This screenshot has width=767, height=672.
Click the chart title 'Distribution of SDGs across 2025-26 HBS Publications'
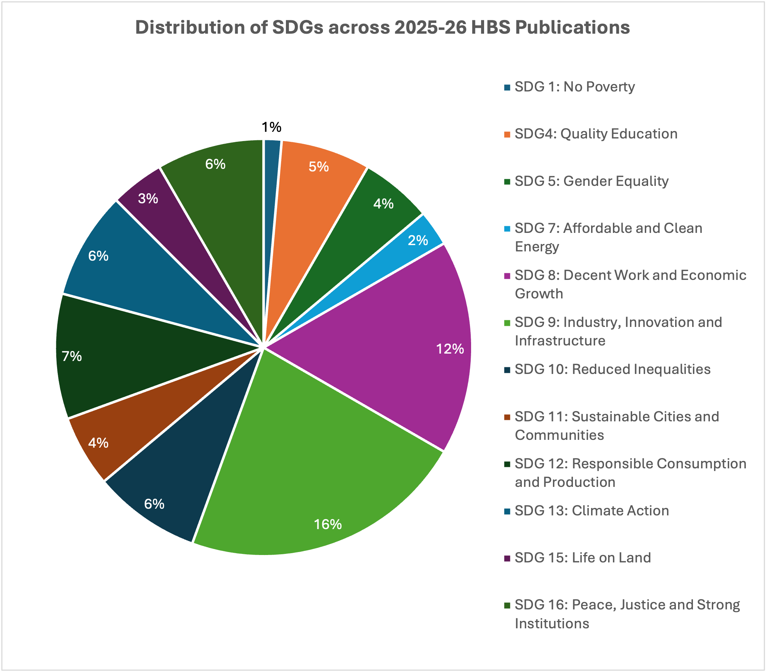(x=382, y=27)
